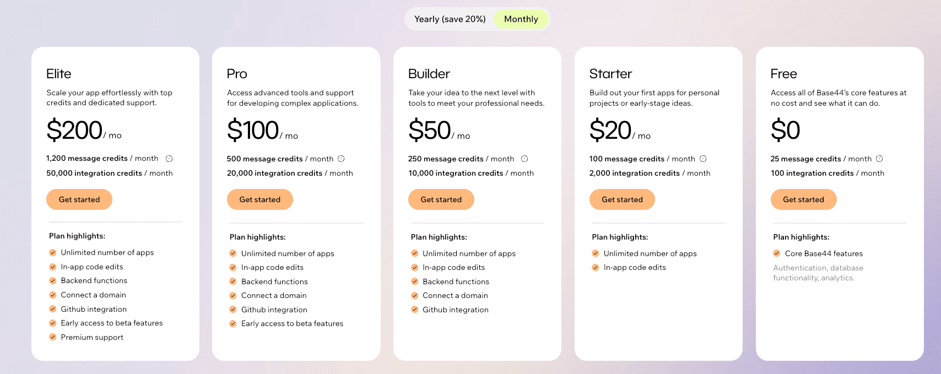The width and height of the screenshot is (941, 374).
Task: Click the info icon next to Builder's message credits
Action: click(524, 158)
